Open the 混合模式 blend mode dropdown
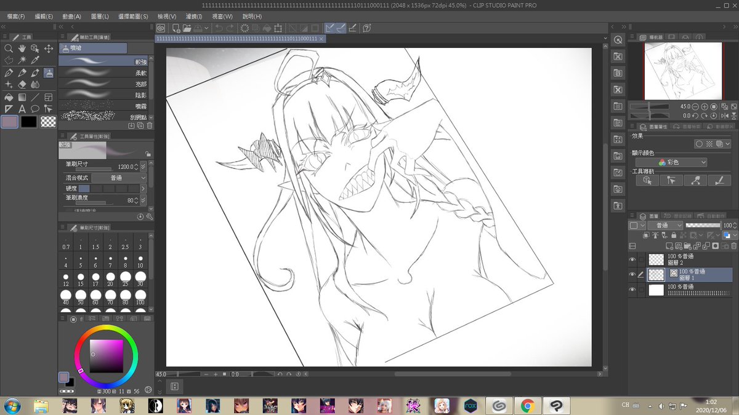Viewport: 739px width, 415px height. point(119,178)
